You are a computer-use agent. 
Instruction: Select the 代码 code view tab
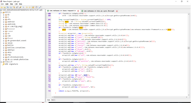48,100
